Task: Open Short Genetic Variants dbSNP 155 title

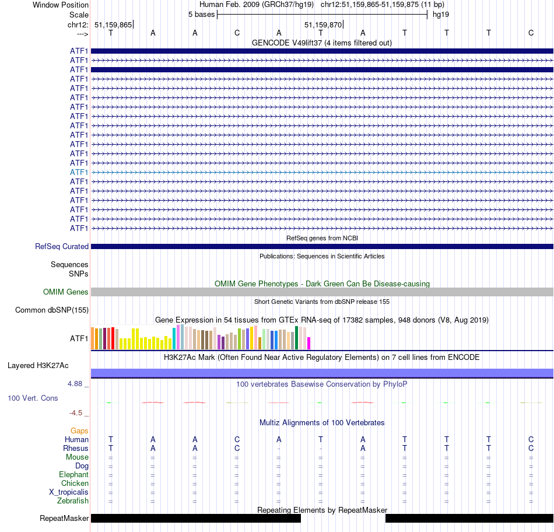Action: [322, 302]
